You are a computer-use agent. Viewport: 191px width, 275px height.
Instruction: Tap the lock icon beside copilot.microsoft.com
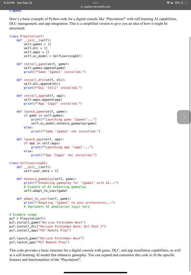(x=81, y=7)
